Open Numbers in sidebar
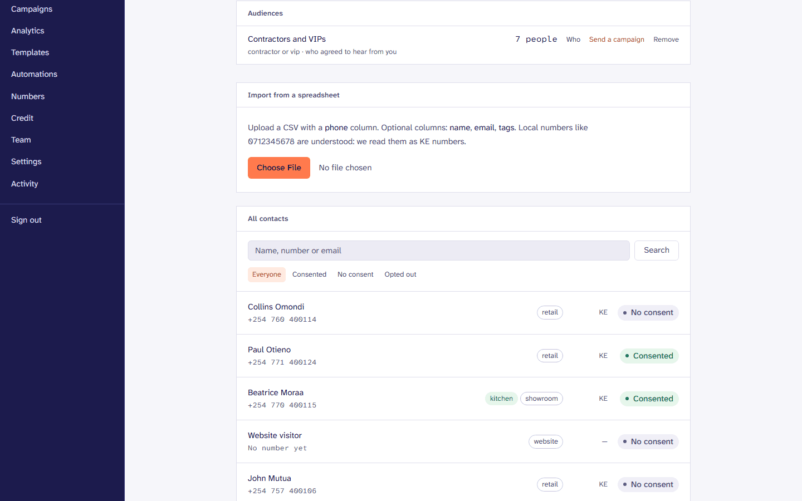This screenshot has width=802, height=501. click(x=28, y=96)
